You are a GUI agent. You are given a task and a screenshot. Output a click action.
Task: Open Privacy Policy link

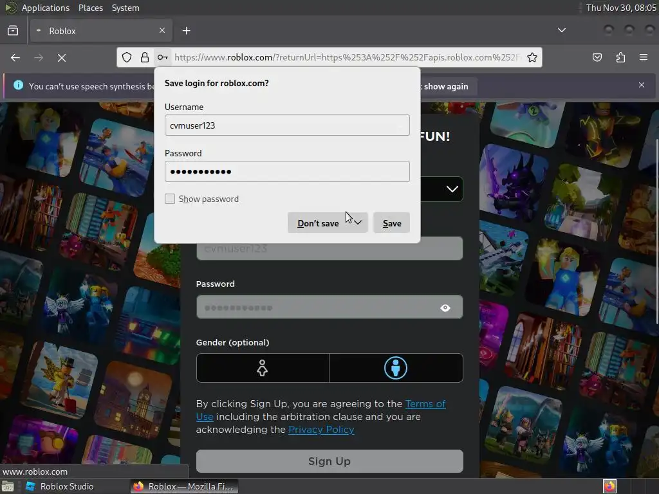point(321,429)
